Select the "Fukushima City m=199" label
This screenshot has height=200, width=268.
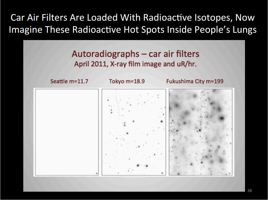[x=195, y=81]
